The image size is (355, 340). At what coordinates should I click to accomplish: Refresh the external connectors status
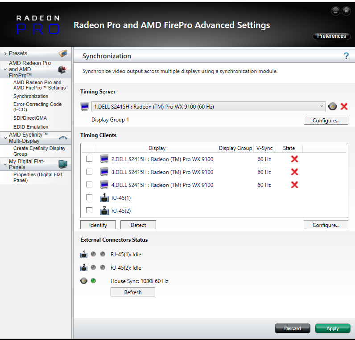[x=133, y=292]
